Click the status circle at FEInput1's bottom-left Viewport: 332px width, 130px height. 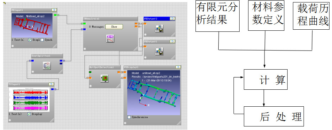pyautogui.click(x=13, y=46)
